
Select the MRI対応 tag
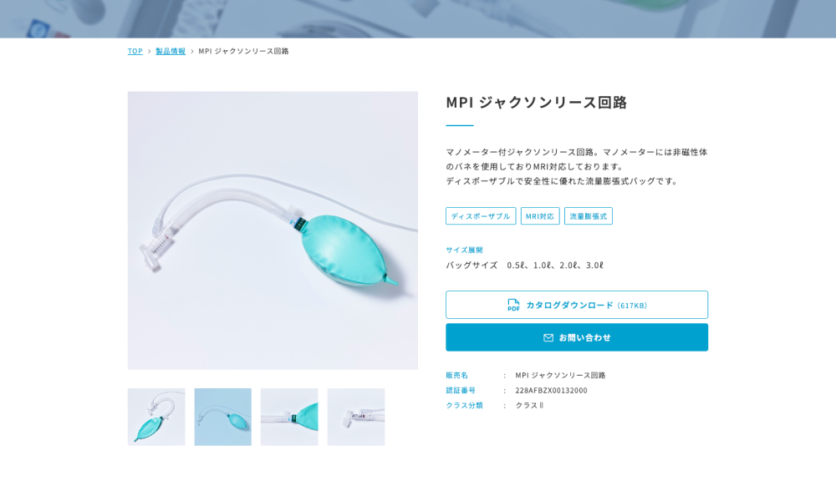tap(540, 216)
